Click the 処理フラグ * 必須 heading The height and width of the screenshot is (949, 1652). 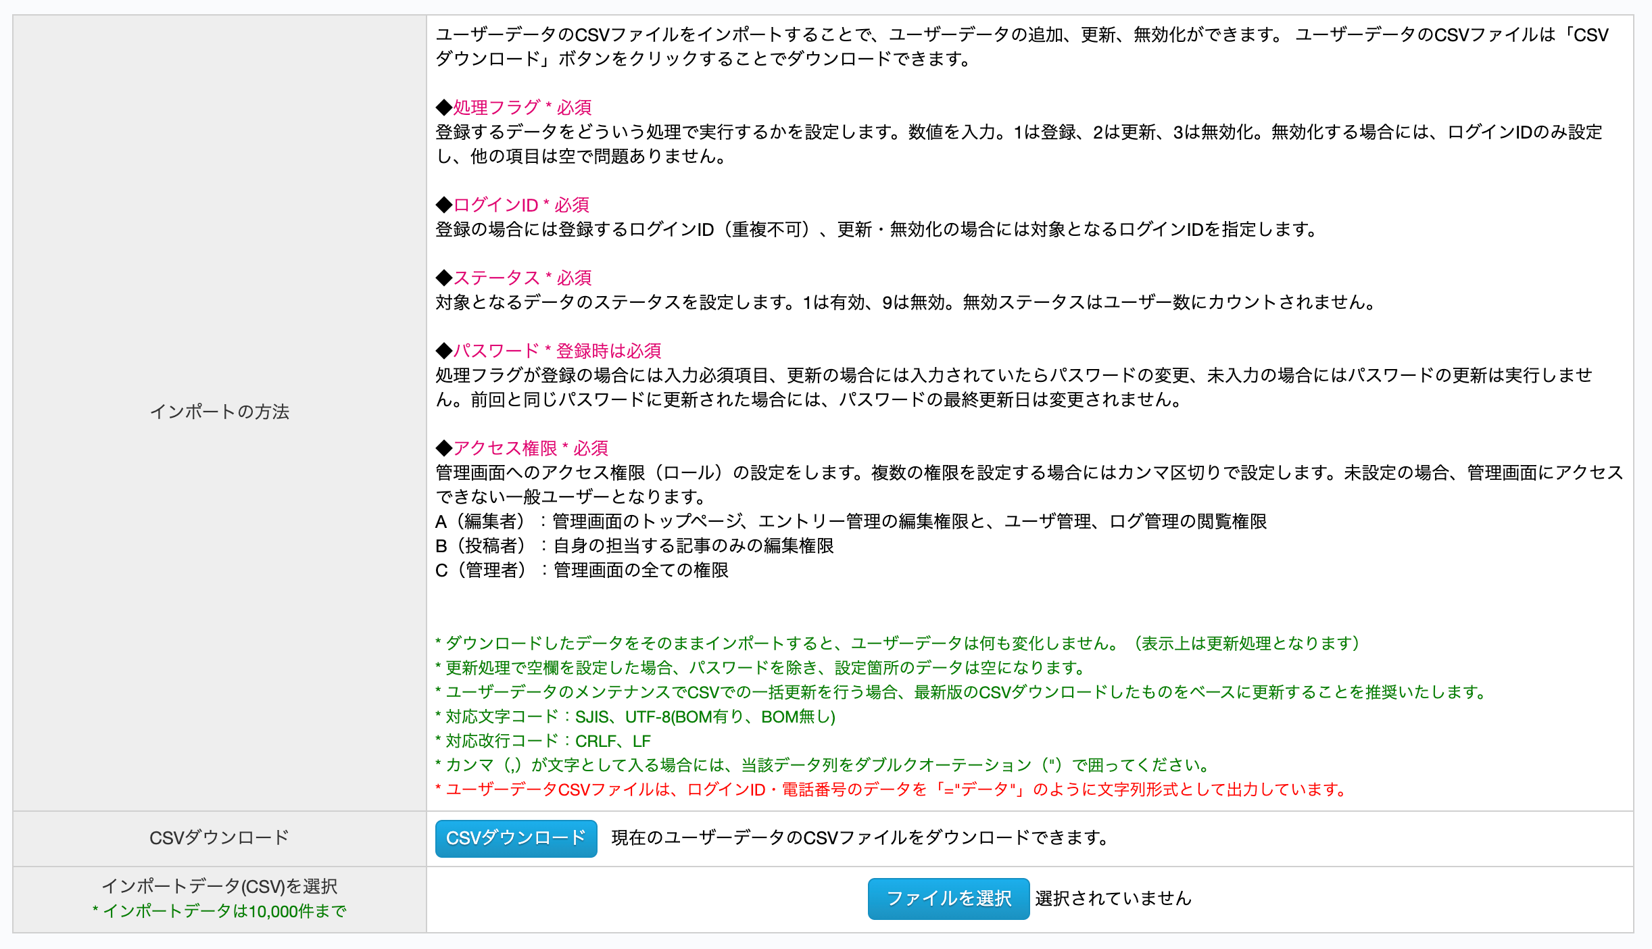[514, 107]
